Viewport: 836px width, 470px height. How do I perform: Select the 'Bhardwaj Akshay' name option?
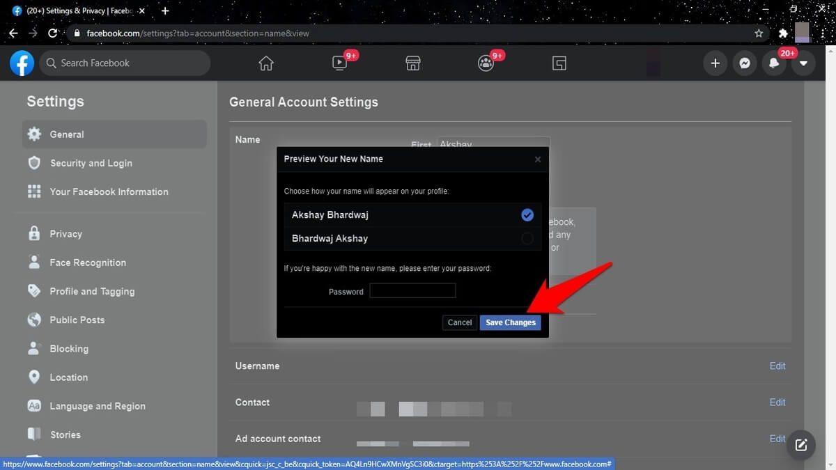point(527,239)
